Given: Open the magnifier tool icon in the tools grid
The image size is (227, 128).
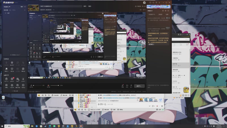Looking at the screenshot, I should [x=18, y=79].
